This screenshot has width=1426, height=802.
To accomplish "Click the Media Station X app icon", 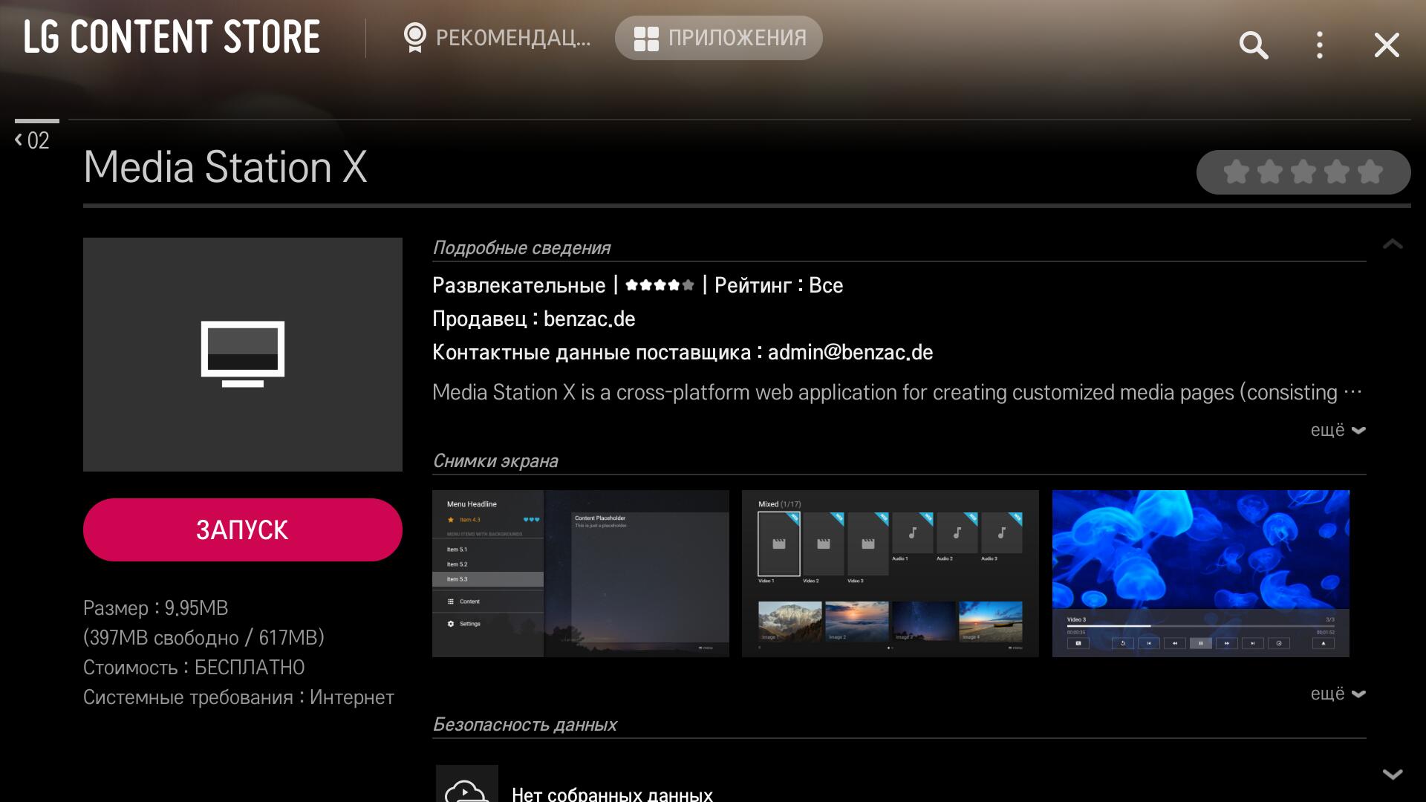I will [243, 354].
